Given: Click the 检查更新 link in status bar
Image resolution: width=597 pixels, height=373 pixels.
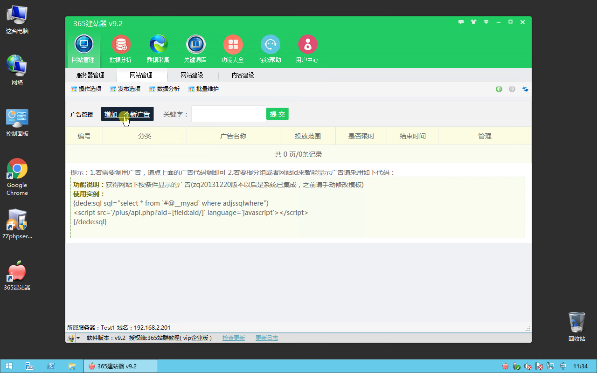Looking at the screenshot, I should click(234, 338).
